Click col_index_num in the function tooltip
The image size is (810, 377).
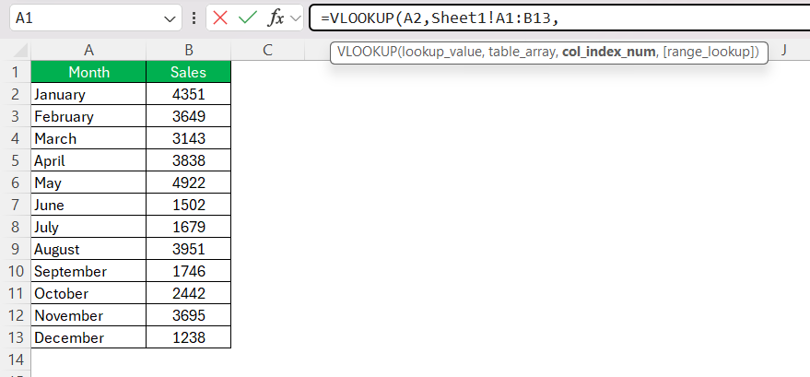tap(608, 52)
